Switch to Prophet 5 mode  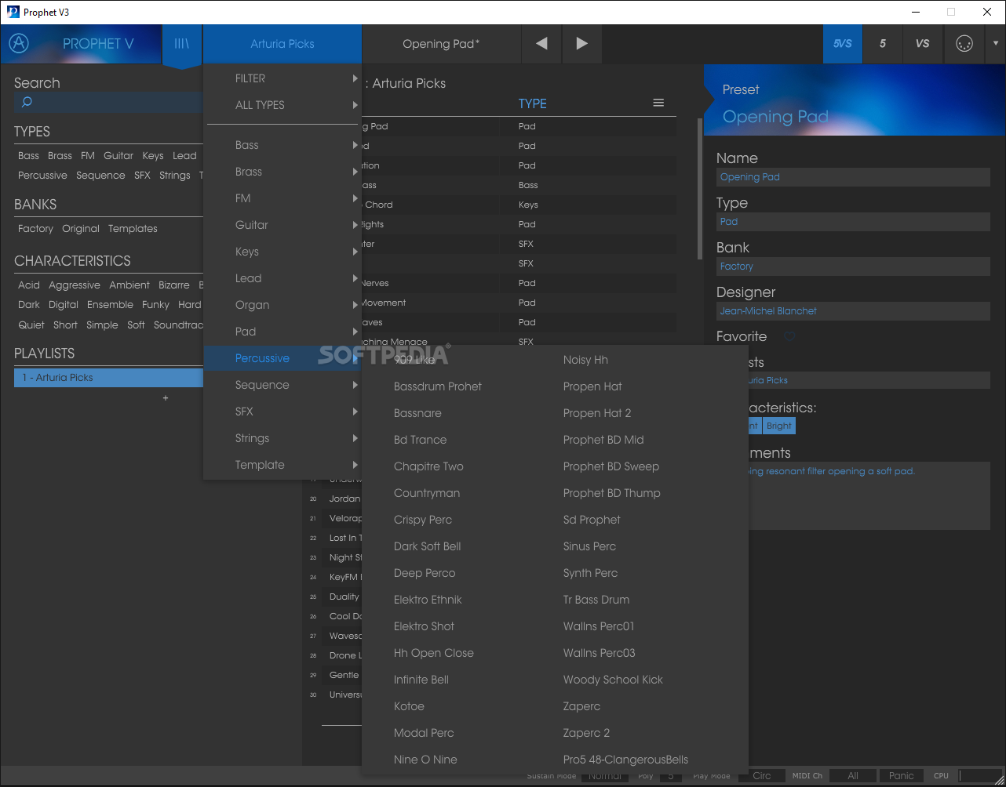[883, 44]
